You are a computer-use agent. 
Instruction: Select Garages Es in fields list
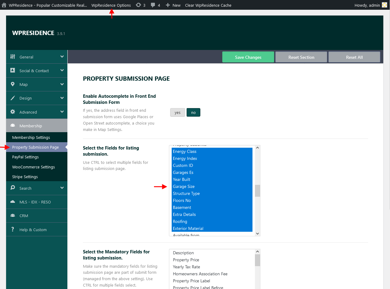[212, 172]
